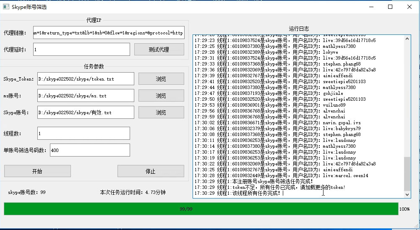Click log line 17:29:39 aimieaffendi
420x230 pixels.
(x=274, y=76)
